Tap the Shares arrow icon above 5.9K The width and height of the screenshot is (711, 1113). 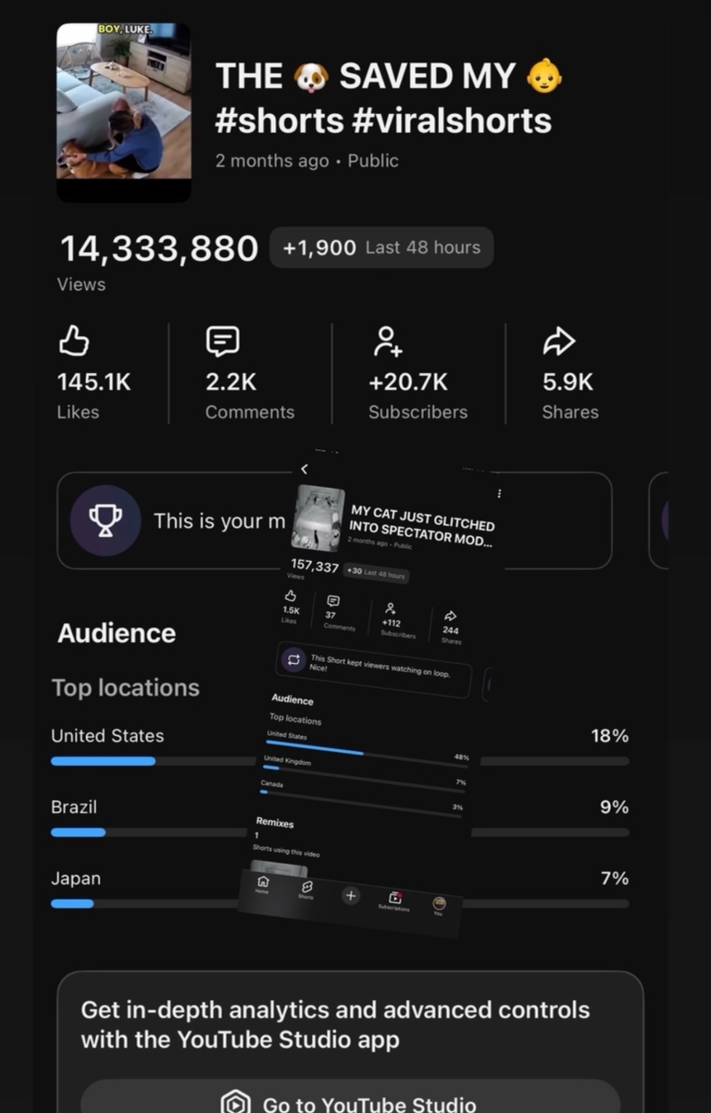pos(559,341)
